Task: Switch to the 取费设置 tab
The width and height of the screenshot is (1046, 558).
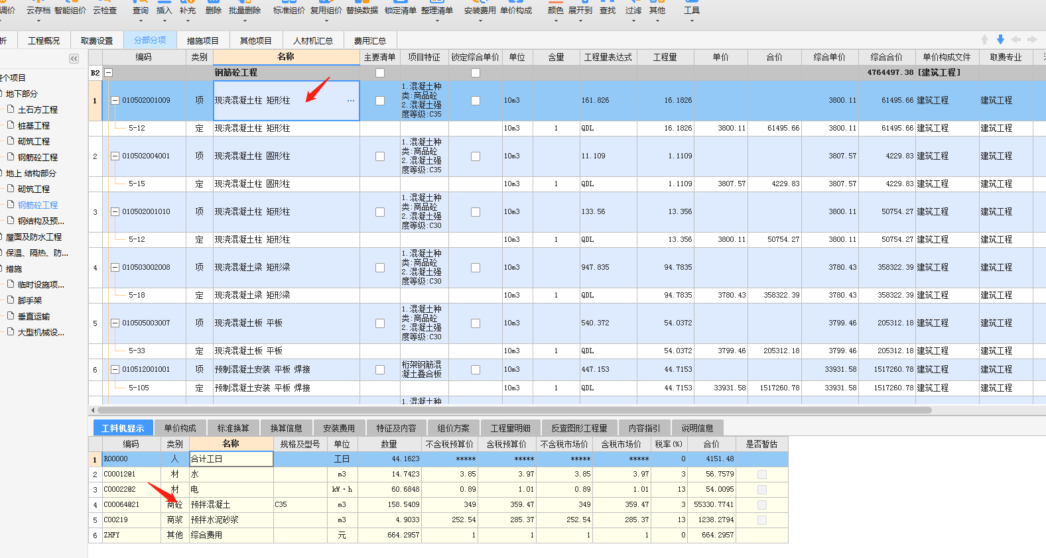Action: [x=97, y=40]
